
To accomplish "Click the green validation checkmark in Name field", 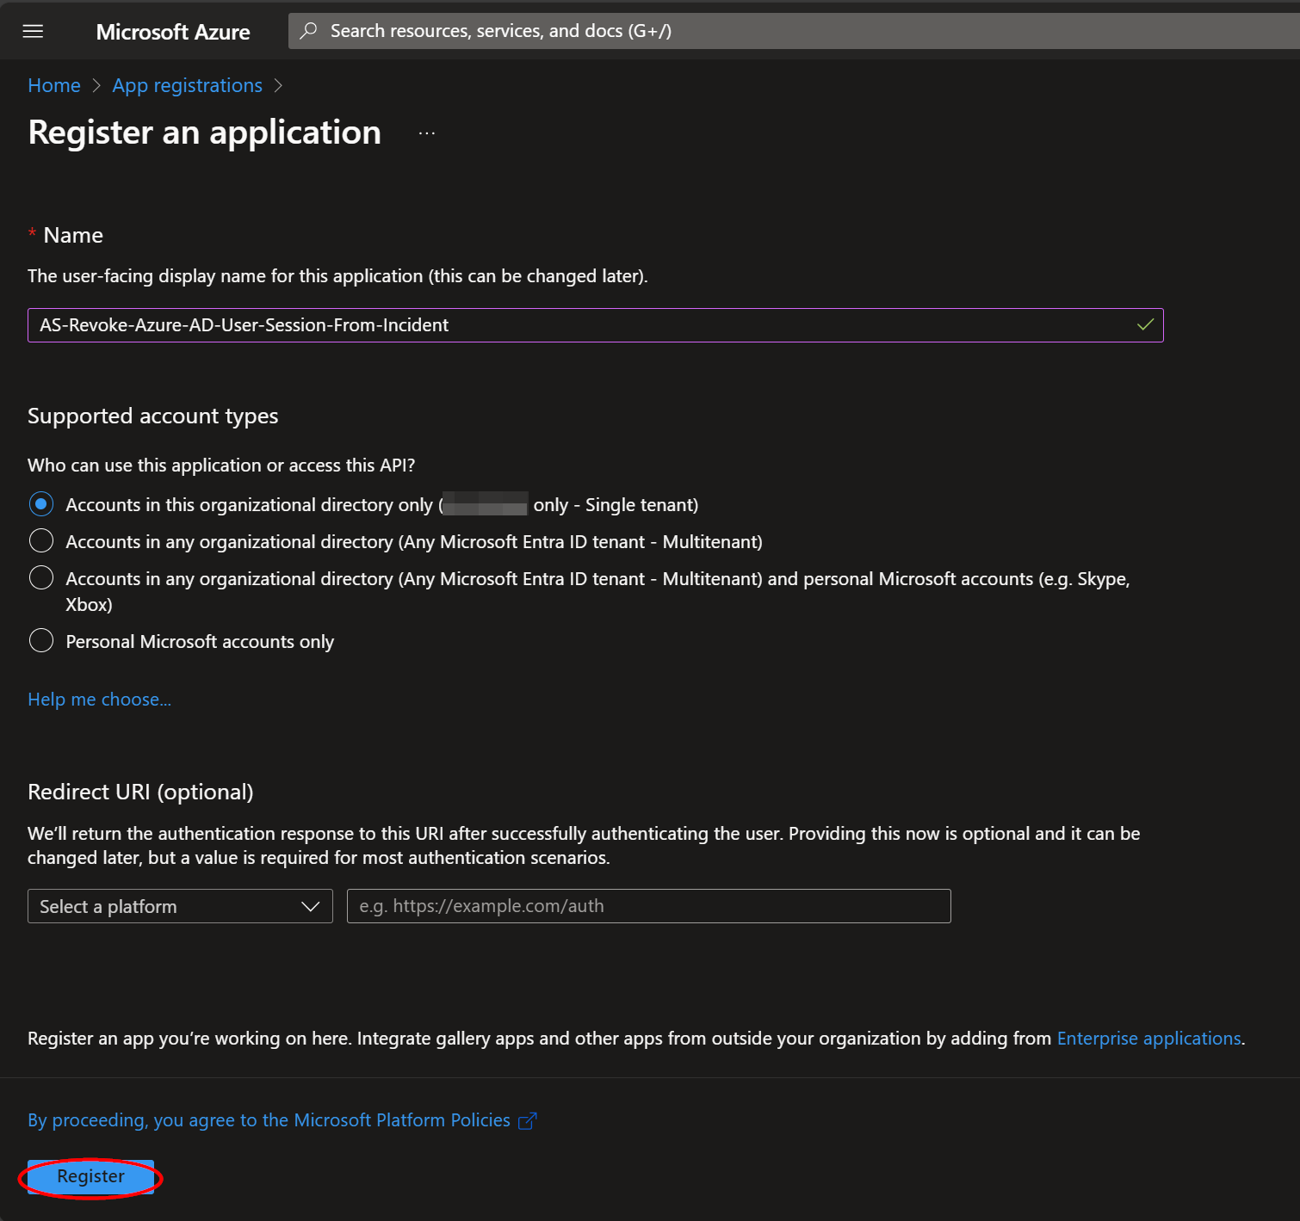I will pos(1145,325).
